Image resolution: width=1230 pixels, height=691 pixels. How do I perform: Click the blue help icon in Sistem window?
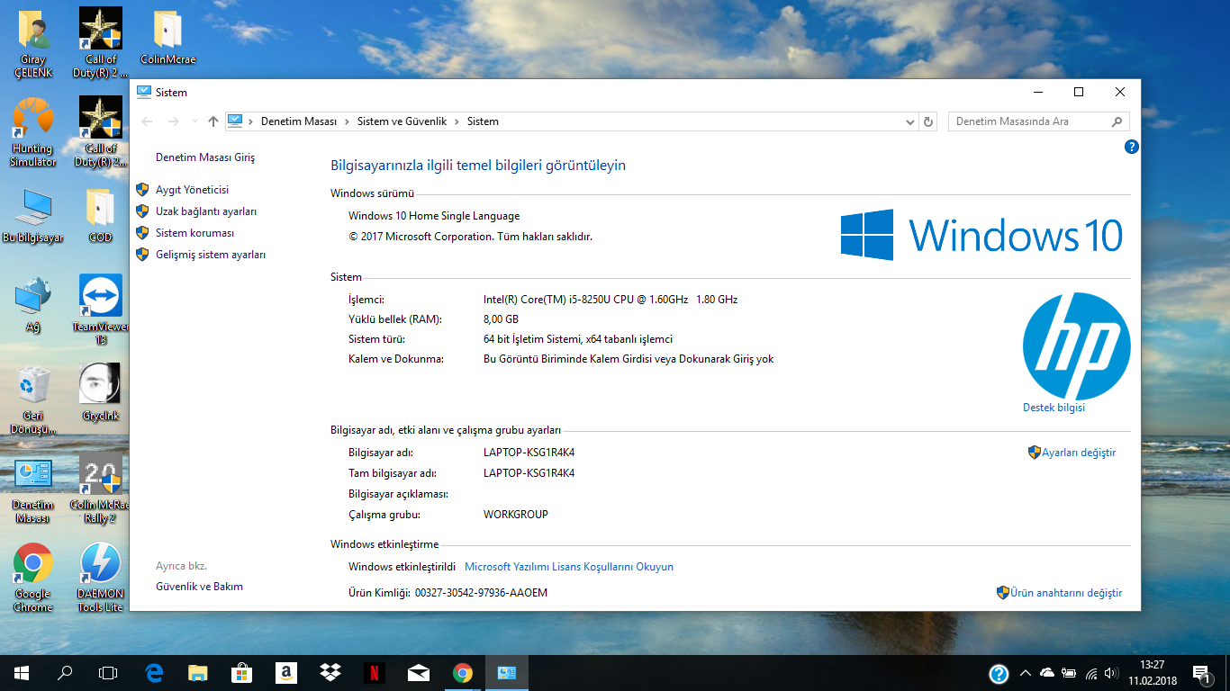[1132, 147]
